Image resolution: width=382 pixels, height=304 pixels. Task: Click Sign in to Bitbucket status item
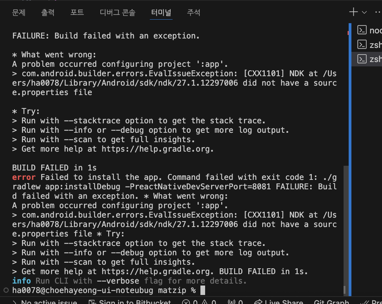130,302
